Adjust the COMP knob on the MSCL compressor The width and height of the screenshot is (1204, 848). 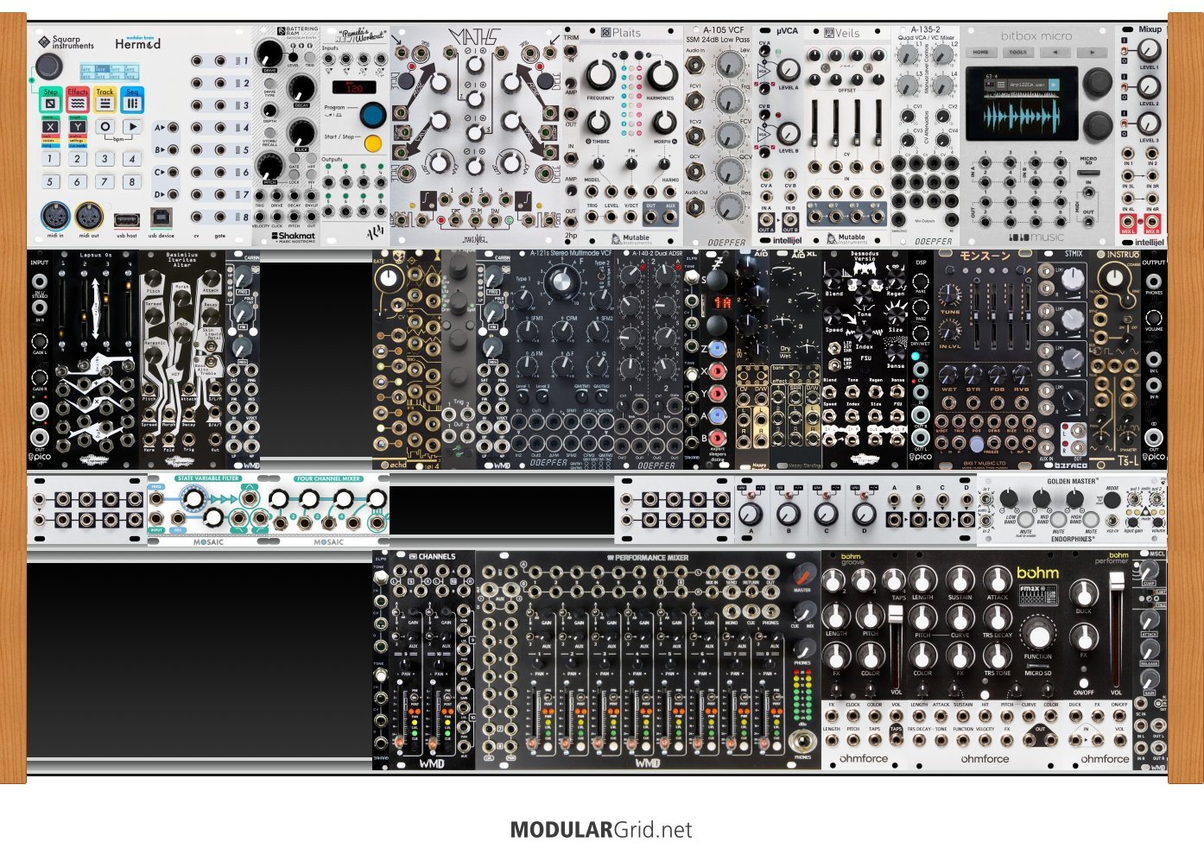[1149, 571]
